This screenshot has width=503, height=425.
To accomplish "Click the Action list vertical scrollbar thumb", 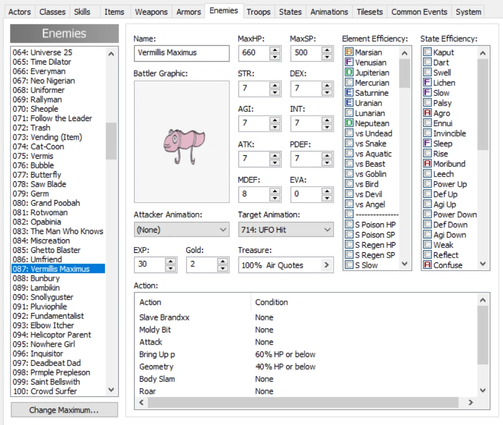I will coord(483,335).
